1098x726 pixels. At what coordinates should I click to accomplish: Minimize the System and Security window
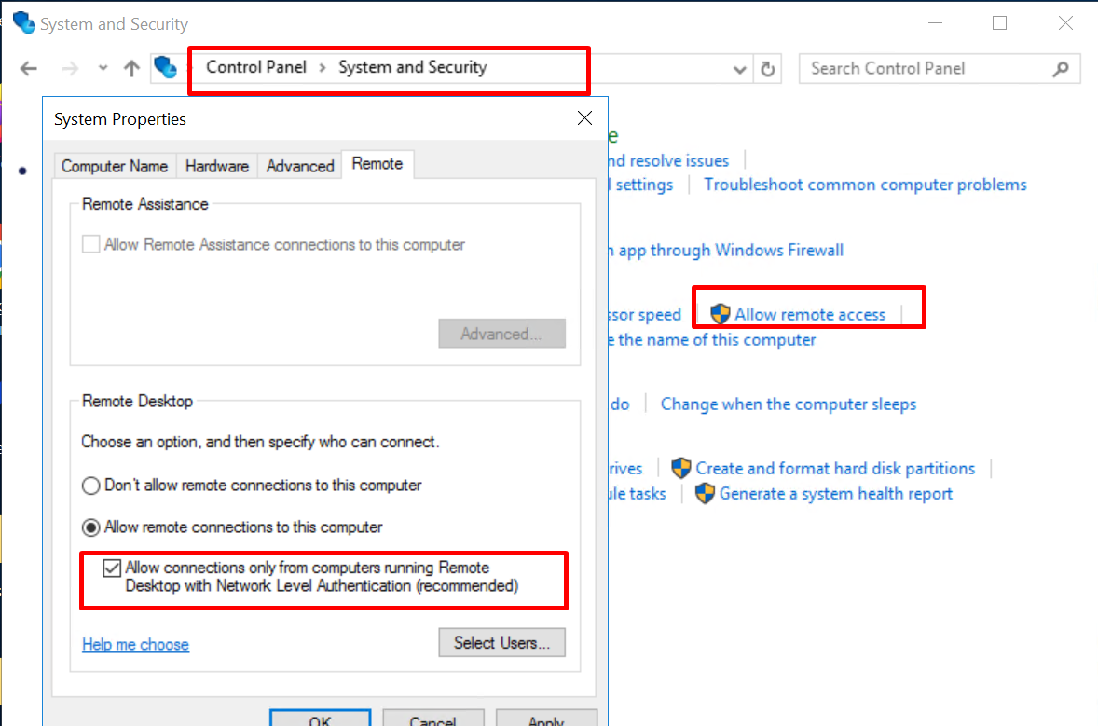[x=935, y=23]
